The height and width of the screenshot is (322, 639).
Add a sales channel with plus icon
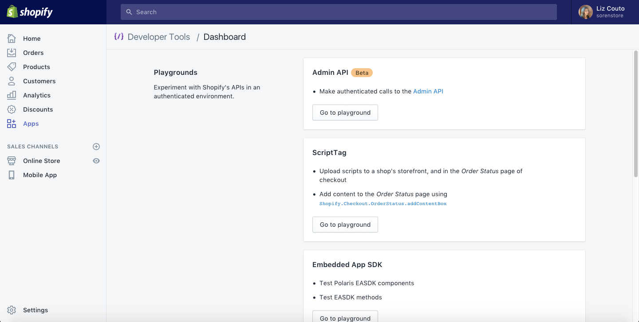point(96,147)
